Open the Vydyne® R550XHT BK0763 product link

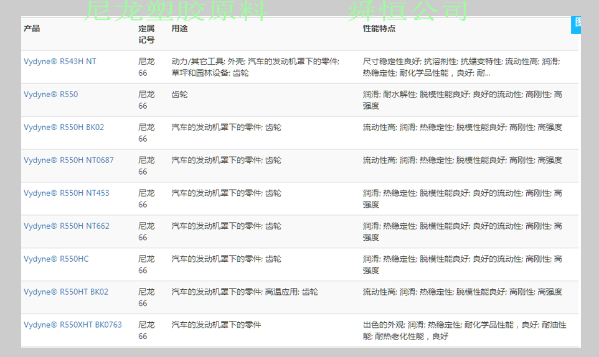pos(73,325)
